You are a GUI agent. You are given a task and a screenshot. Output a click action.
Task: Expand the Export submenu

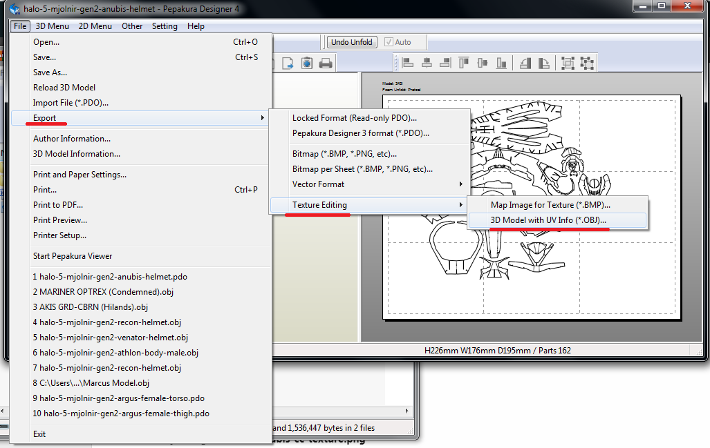click(x=141, y=118)
